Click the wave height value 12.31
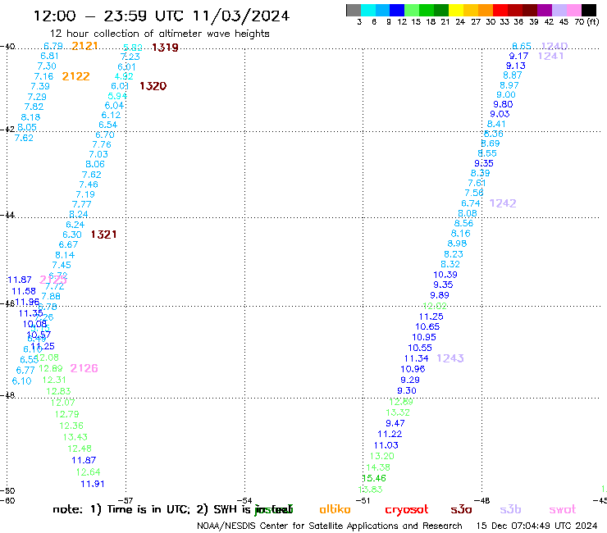This screenshot has width=607, height=533. pos(54,380)
